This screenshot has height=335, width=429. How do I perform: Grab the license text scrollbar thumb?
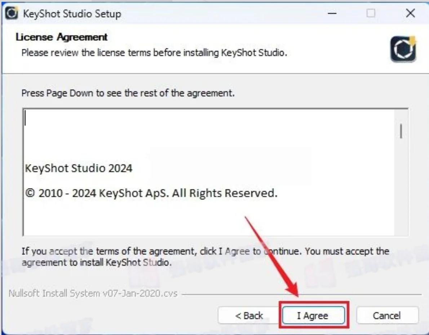tap(401, 131)
